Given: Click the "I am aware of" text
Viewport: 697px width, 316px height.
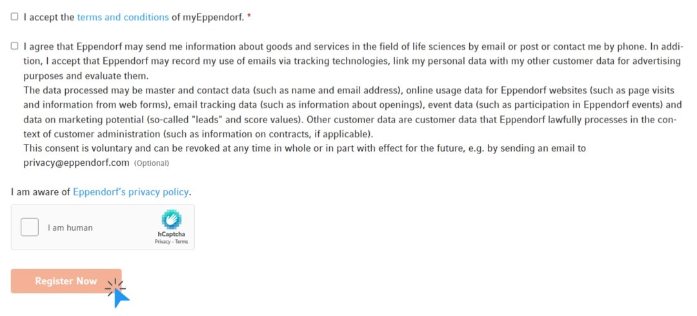Looking at the screenshot, I should coord(41,192).
